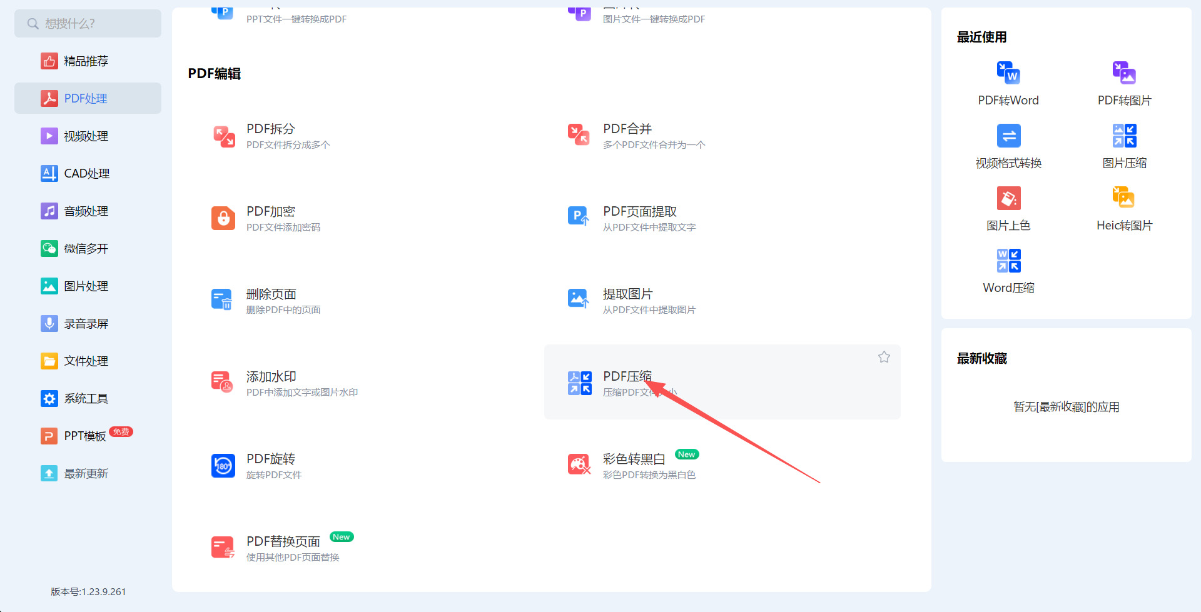The width and height of the screenshot is (1201, 612).
Task: Open the PDF压缩 tool icon
Action: (580, 383)
